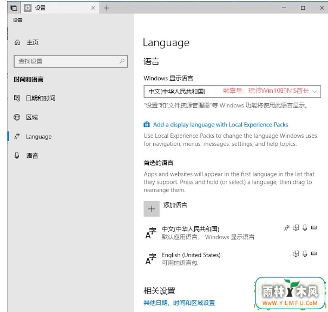The image size is (328, 312).
Task: Open the 语音 speech settings page
Action: [x=32, y=156]
